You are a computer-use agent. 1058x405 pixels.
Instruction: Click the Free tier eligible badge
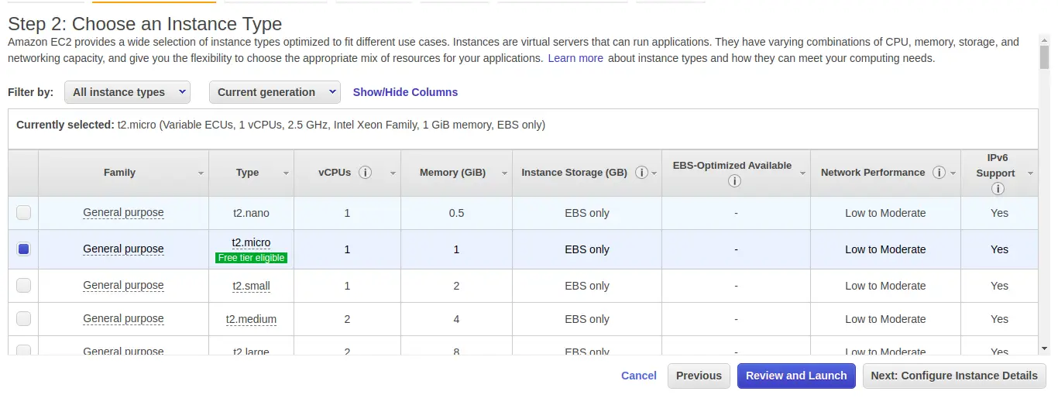251,258
